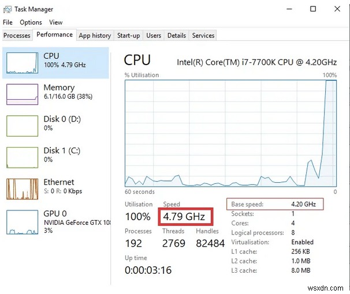Open the Options menu

click(x=31, y=22)
